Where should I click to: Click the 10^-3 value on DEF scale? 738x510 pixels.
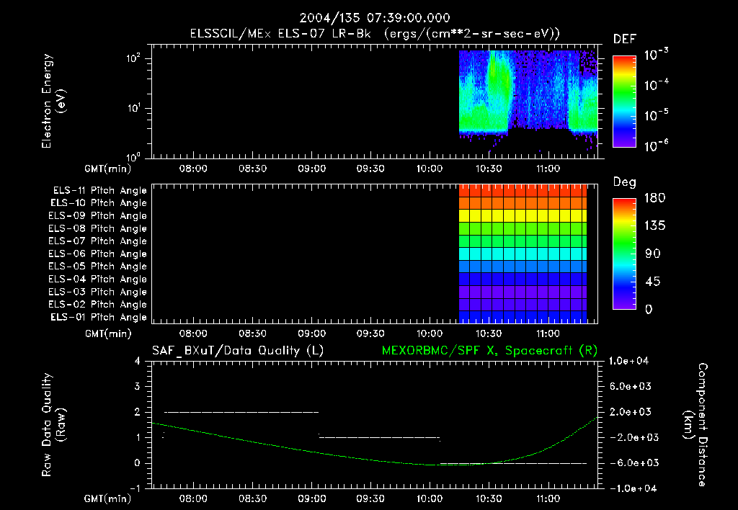657,55
